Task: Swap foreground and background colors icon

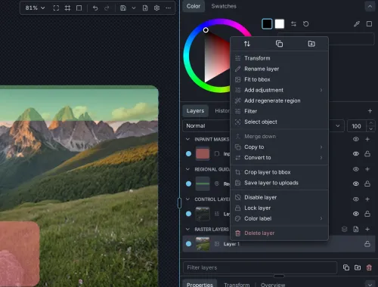Action: (293, 24)
